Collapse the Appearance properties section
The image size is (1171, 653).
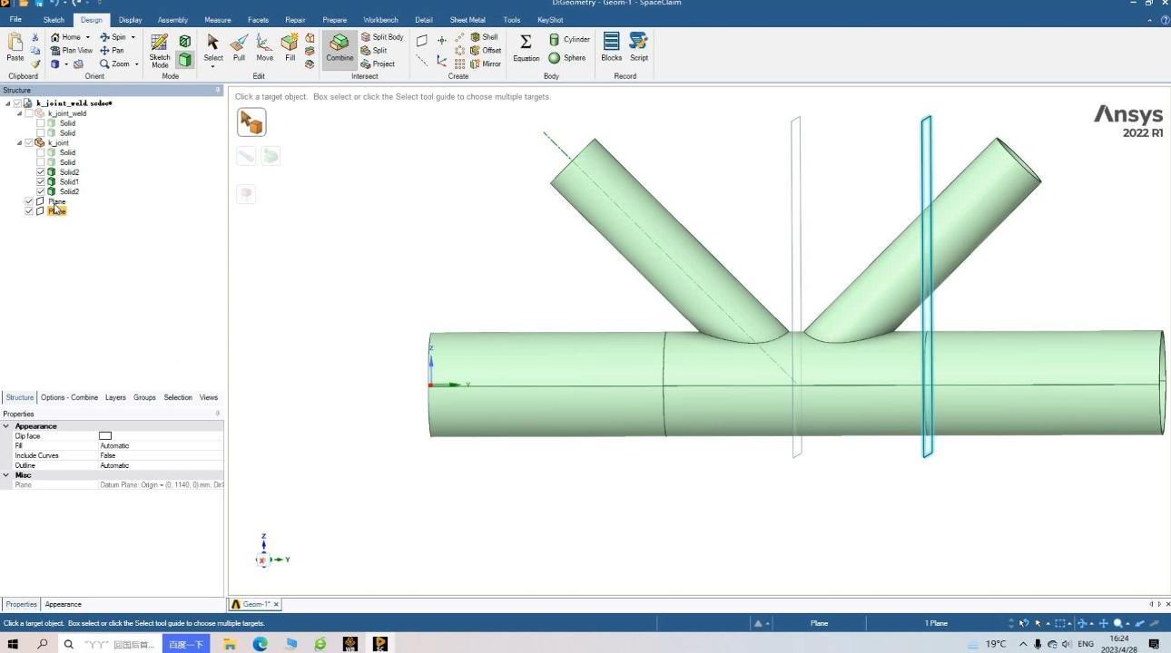(x=6, y=426)
